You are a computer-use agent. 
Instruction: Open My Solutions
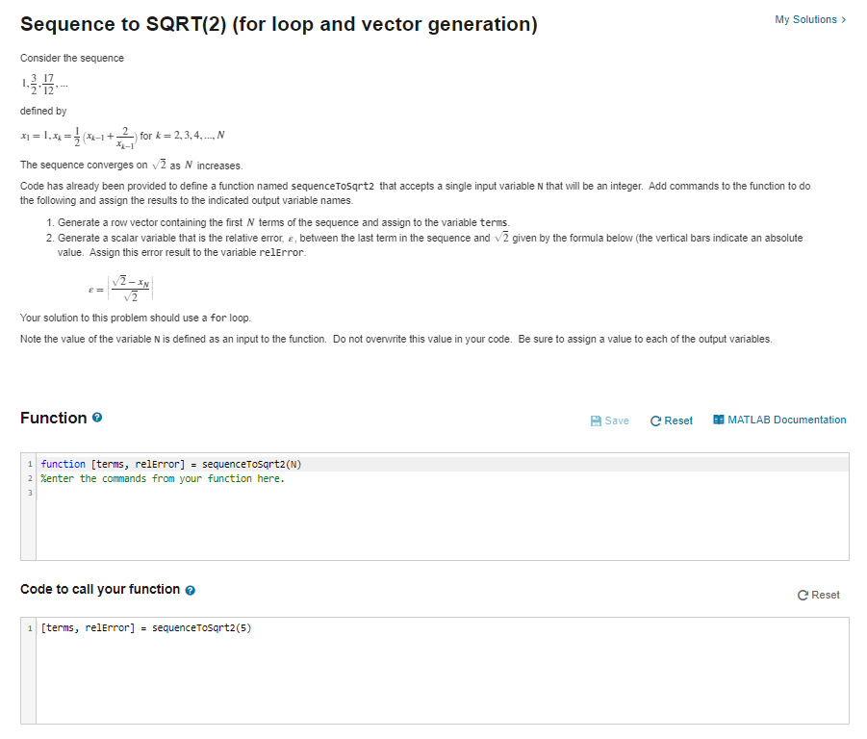tap(808, 18)
